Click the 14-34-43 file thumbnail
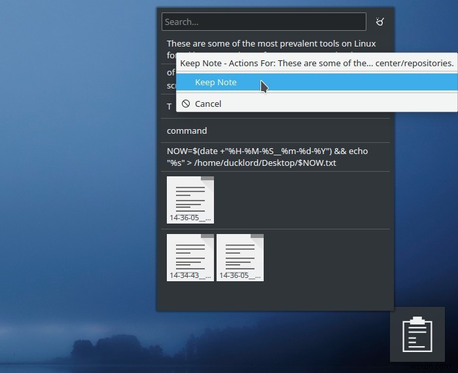 pos(190,258)
